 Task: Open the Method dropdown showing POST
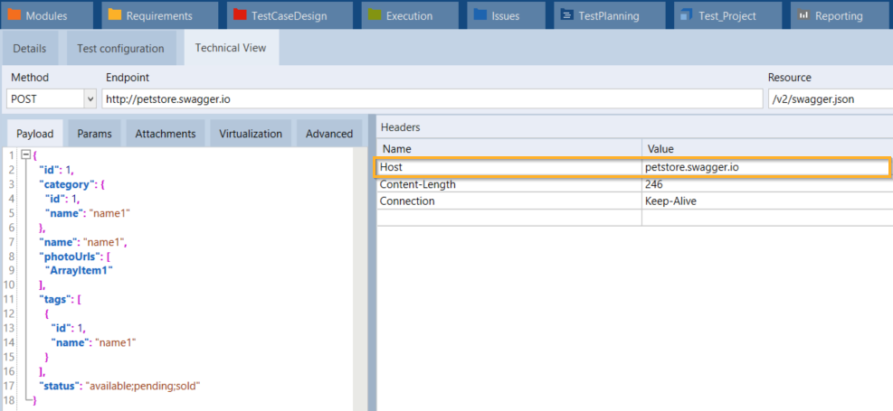[90, 98]
